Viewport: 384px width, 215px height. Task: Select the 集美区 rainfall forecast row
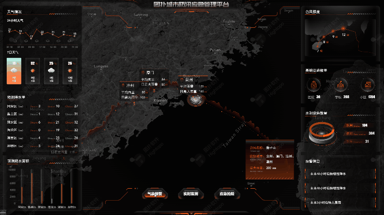[x=42, y=114]
